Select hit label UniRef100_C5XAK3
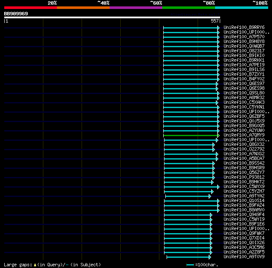This screenshot has height=268, width=272. [244, 103]
